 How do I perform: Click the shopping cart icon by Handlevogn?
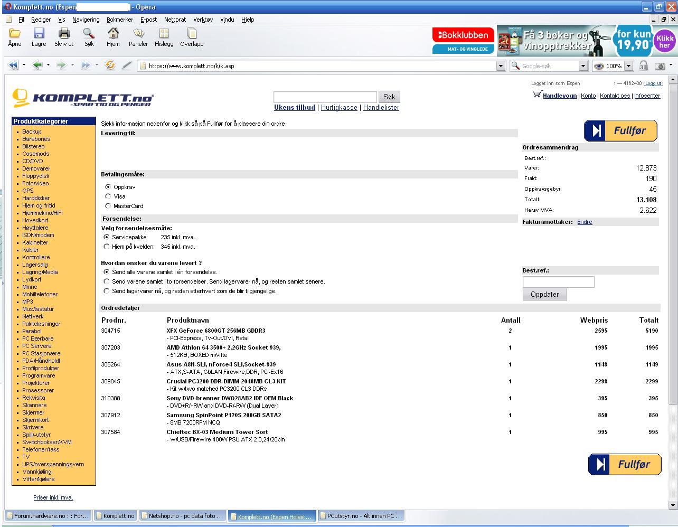coord(537,95)
